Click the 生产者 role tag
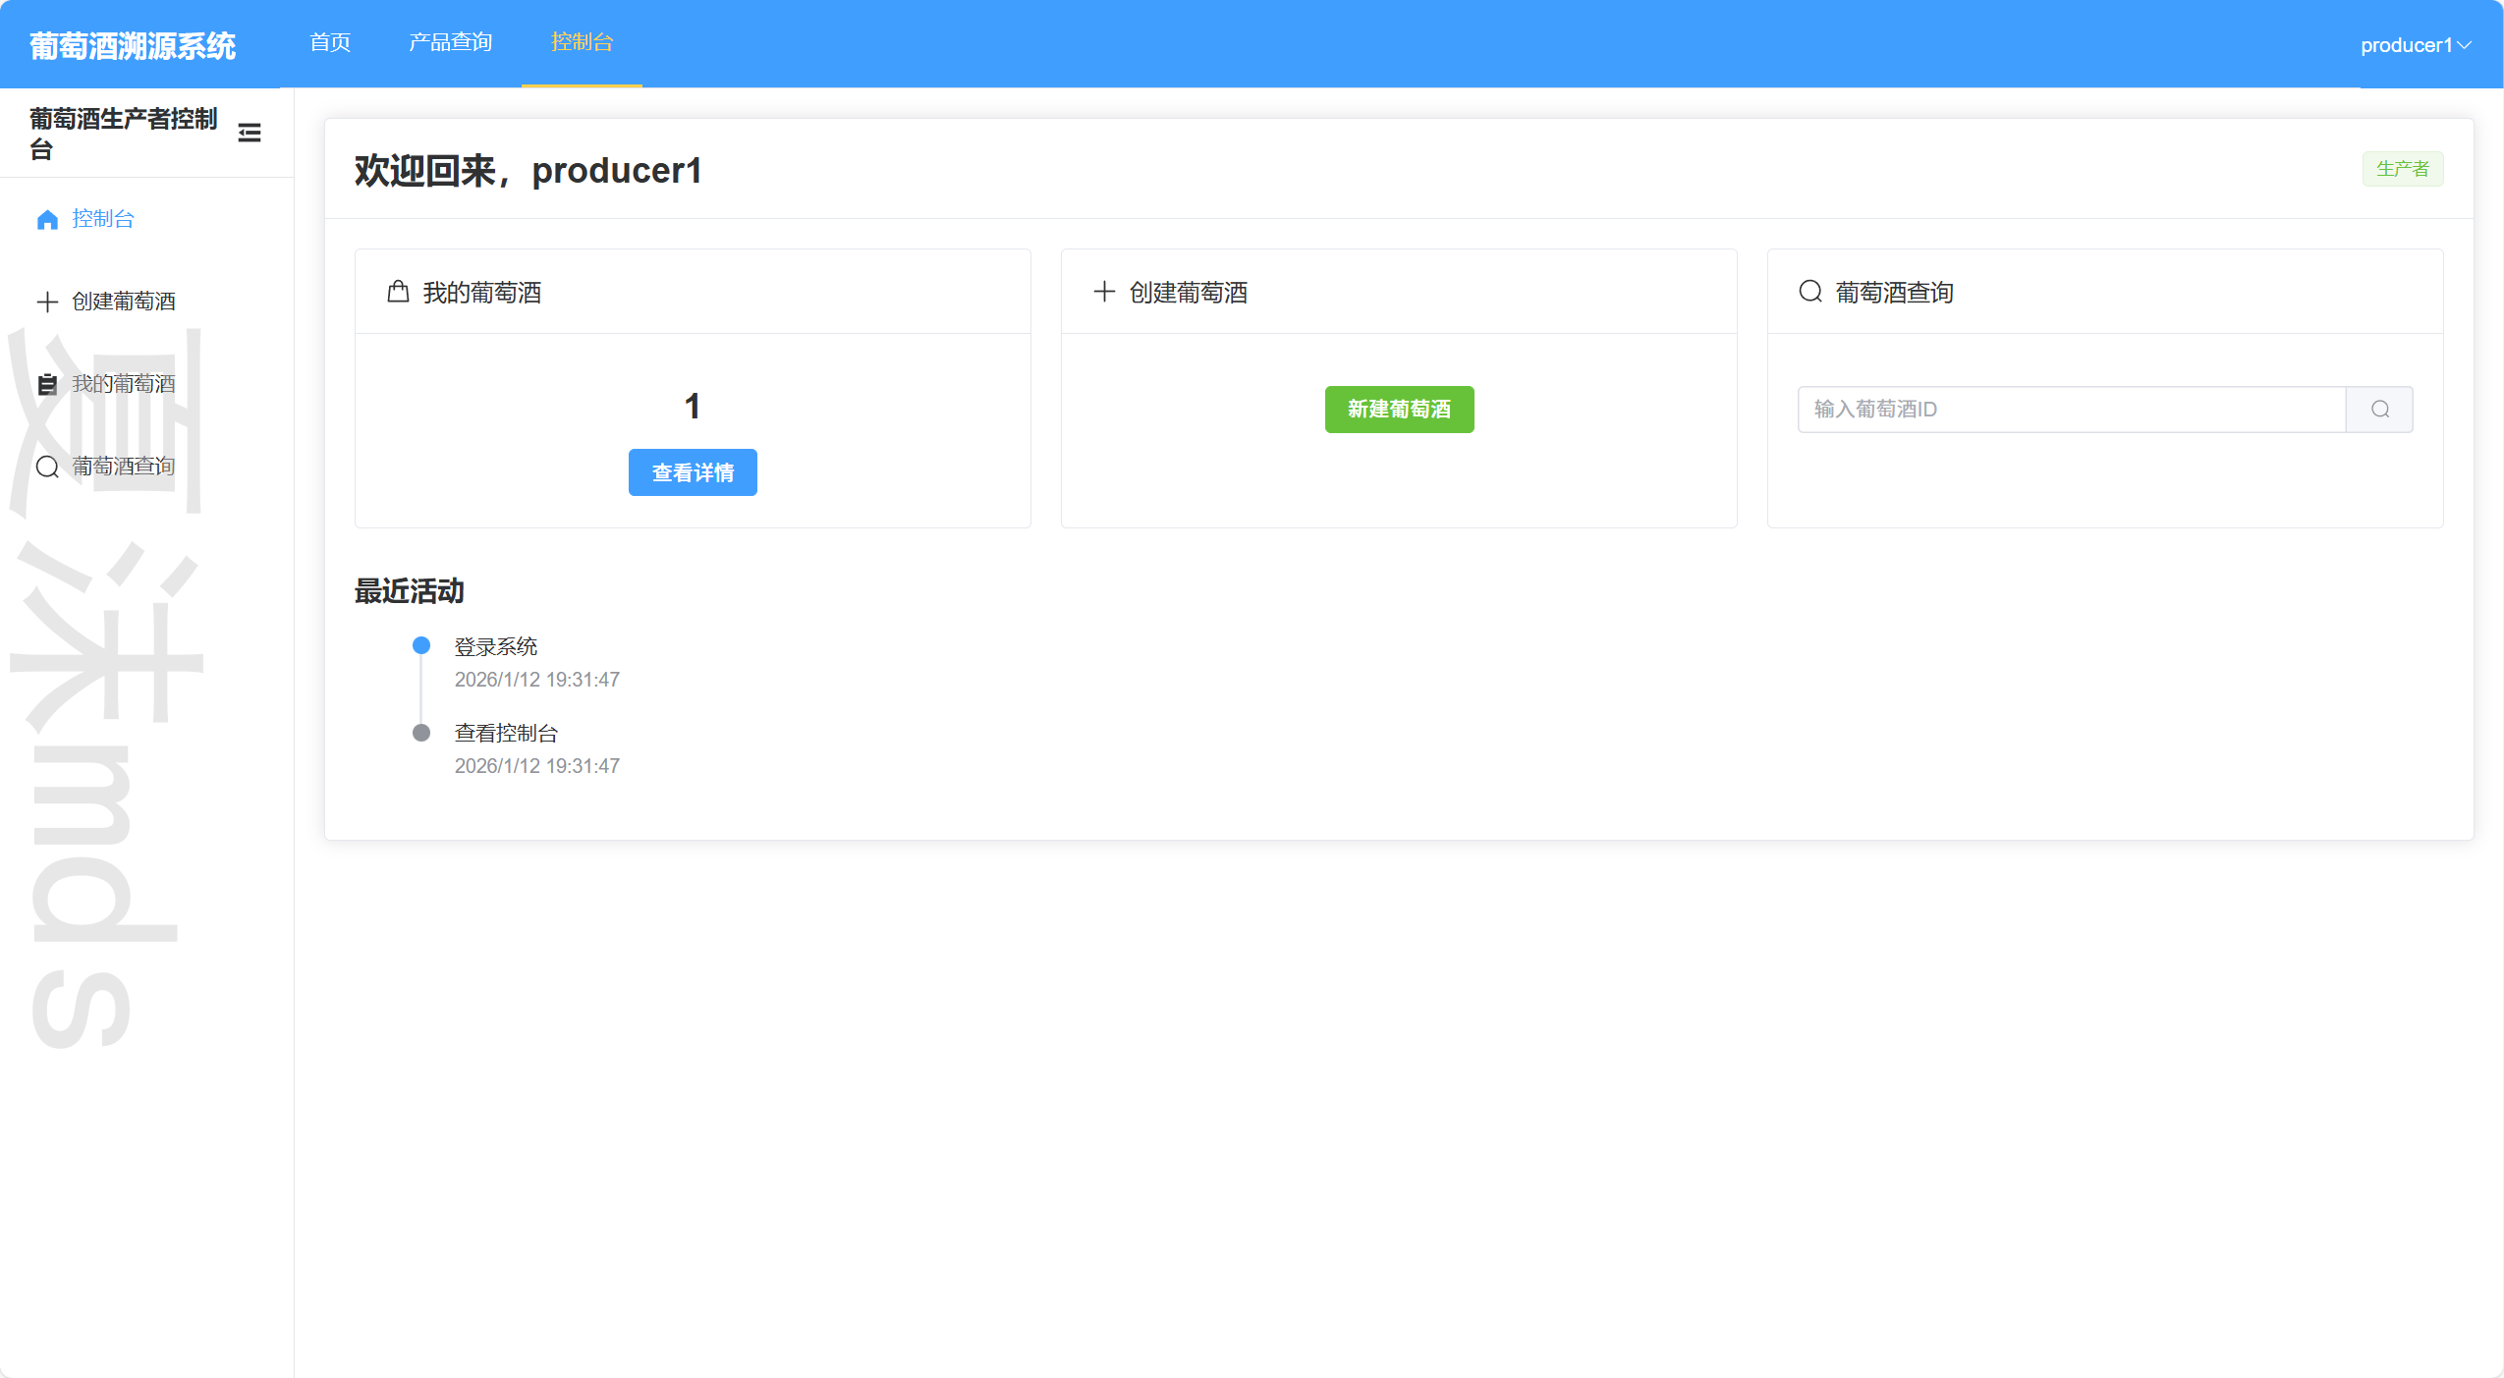 (2402, 169)
